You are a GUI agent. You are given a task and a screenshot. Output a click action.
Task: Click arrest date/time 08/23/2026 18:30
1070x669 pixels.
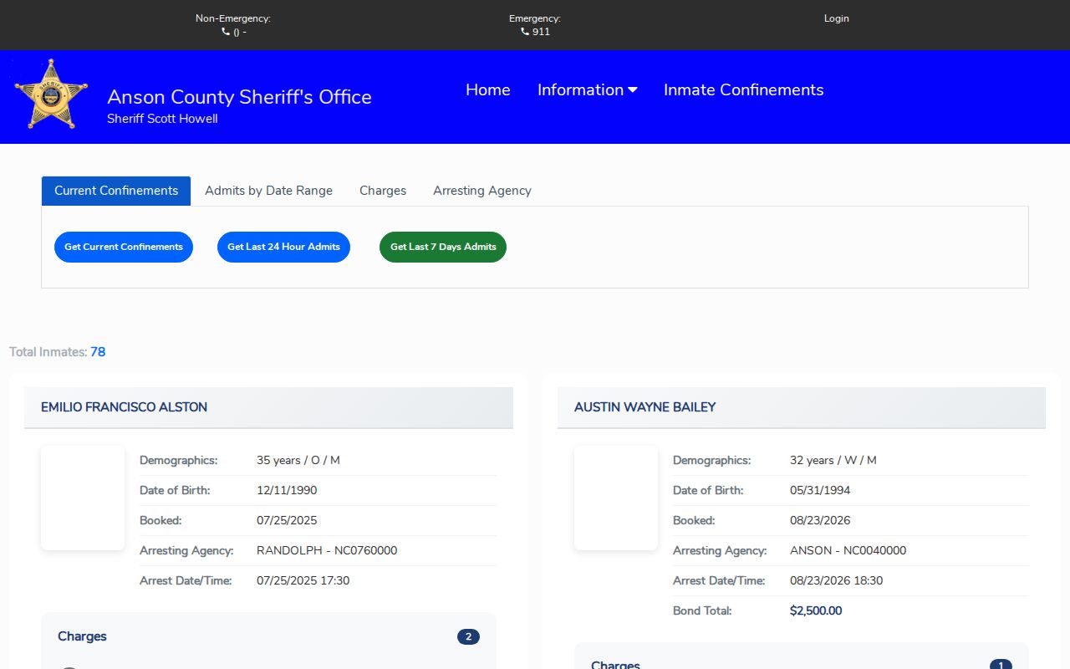[836, 580]
